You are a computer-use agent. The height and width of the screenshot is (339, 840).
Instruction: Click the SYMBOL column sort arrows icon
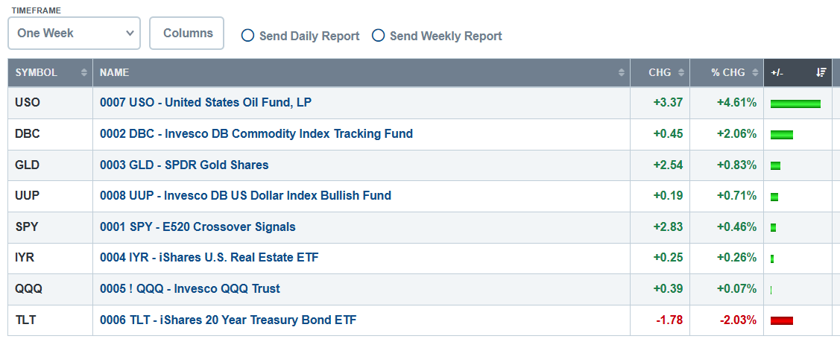pyautogui.click(x=84, y=73)
